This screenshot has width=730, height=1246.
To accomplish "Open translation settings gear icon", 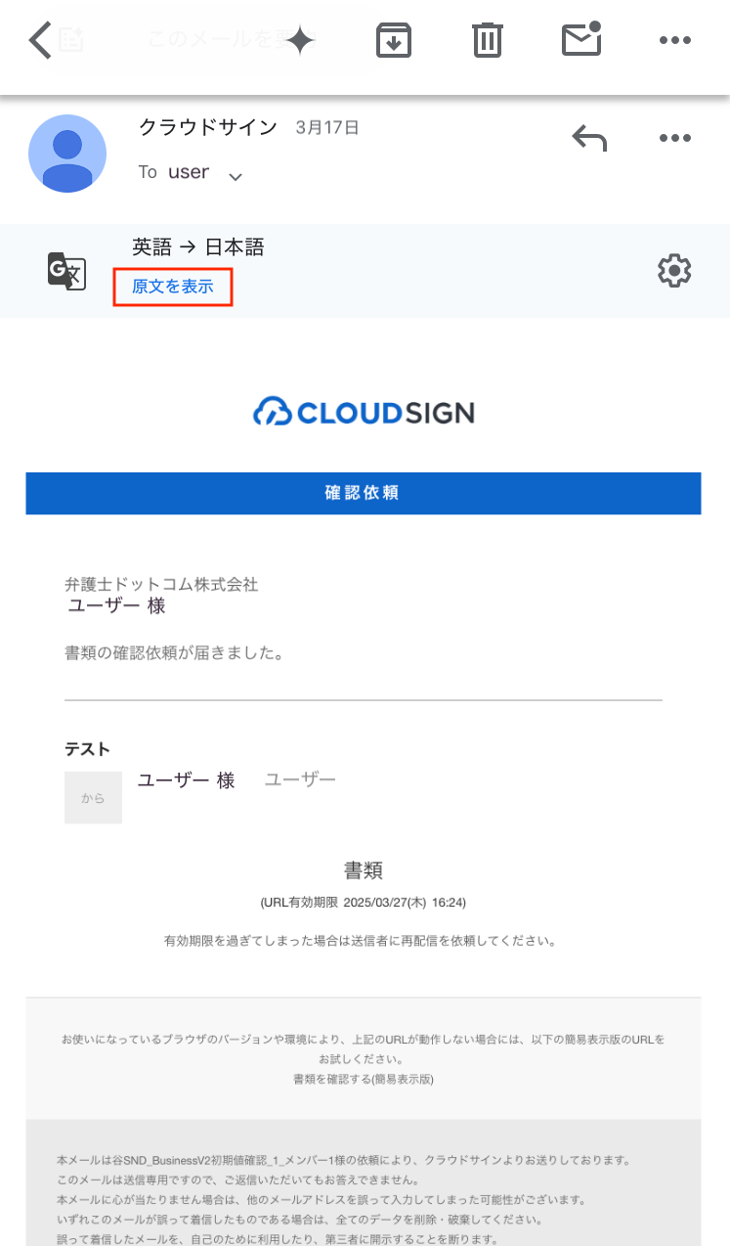I will pyautogui.click(x=674, y=271).
